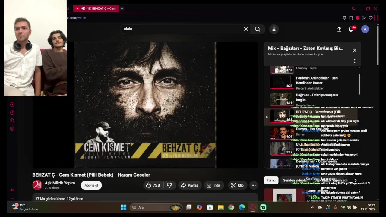Click the Abone ol subscribe button
Viewport: 386px width, 217px height.
pos(91,185)
